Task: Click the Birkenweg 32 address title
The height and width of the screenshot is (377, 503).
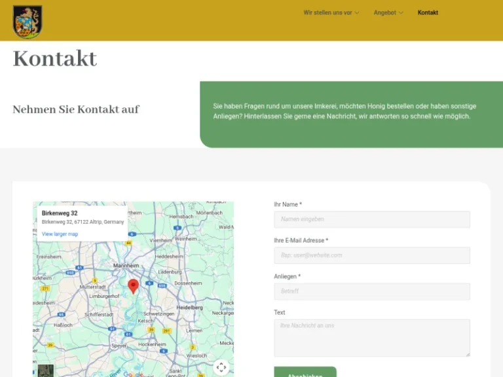Action: pyautogui.click(x=60, y=213)
